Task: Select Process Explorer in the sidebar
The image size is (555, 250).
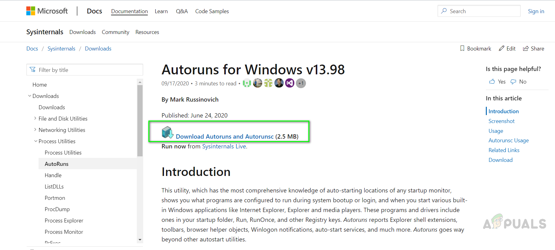Action: point(64,221)
